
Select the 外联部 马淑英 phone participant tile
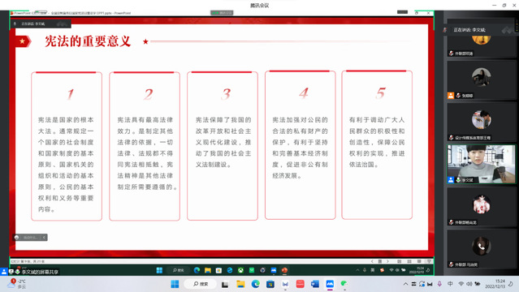point(482,249)
